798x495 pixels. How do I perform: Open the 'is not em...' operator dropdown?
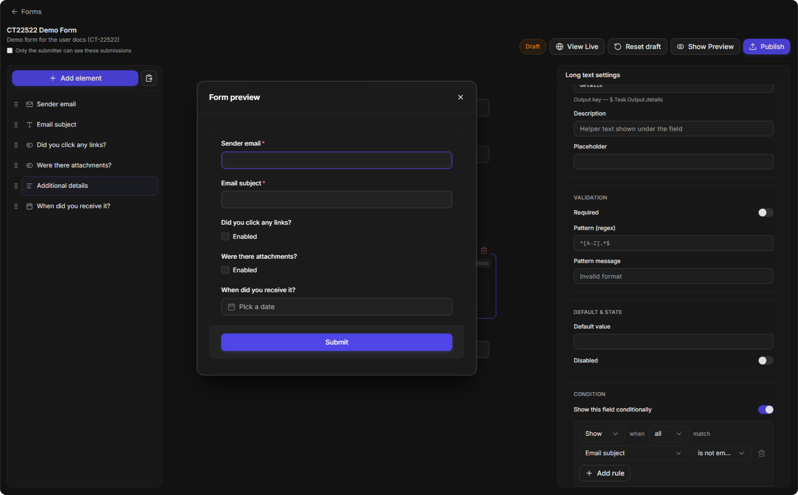721,453
